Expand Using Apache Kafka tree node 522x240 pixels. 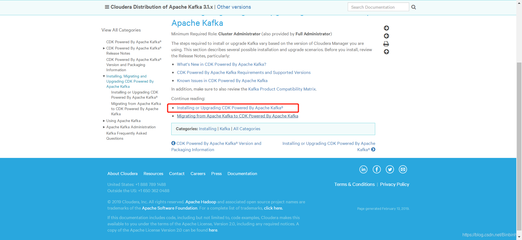(x=104, y=121)
